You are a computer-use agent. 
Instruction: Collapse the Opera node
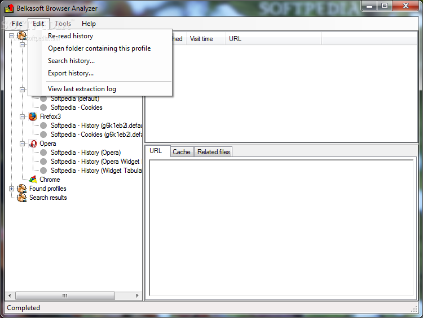tap(23, 144)
